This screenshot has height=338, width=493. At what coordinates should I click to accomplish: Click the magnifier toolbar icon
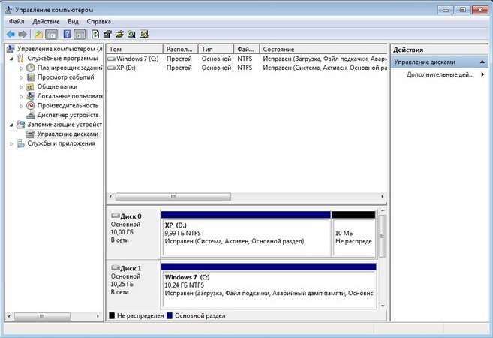coord(132,34)
